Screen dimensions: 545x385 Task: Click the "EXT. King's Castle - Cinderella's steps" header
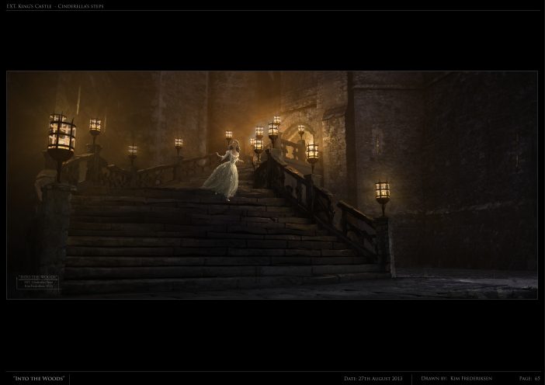click(55, 6)
